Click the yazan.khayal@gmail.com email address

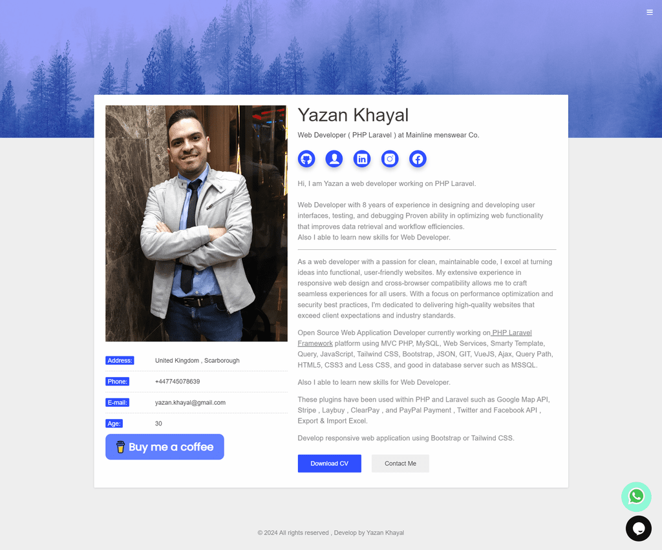coord(190,402)
